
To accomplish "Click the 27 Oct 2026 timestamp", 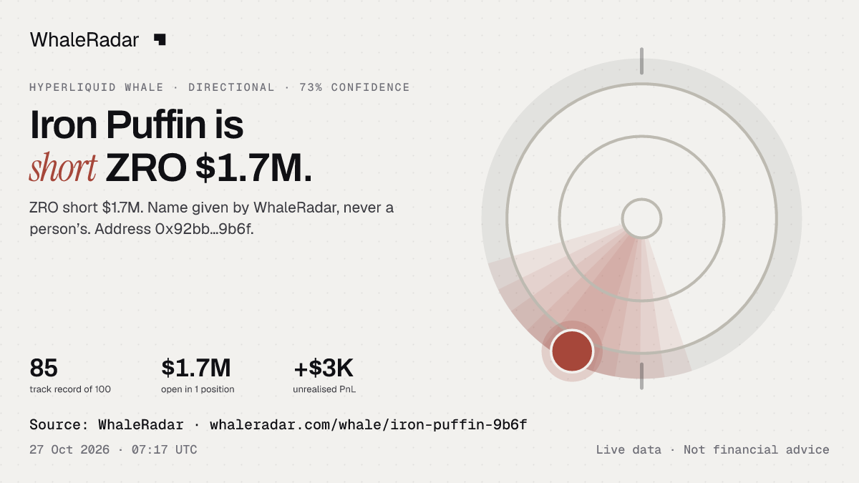I will [x=69, y=450].
